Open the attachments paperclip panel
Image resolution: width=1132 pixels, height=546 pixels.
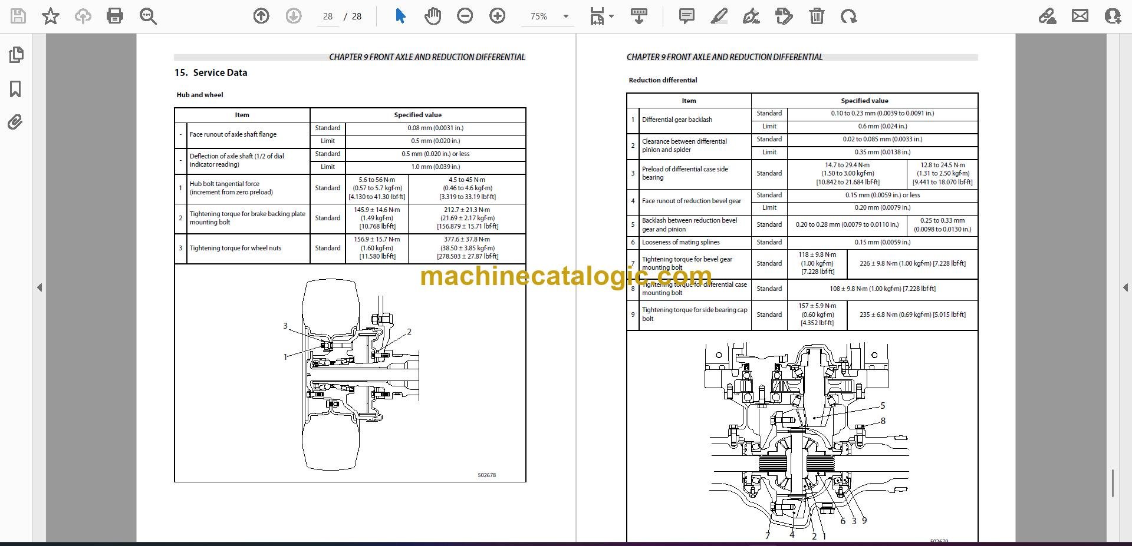(15, 123)
